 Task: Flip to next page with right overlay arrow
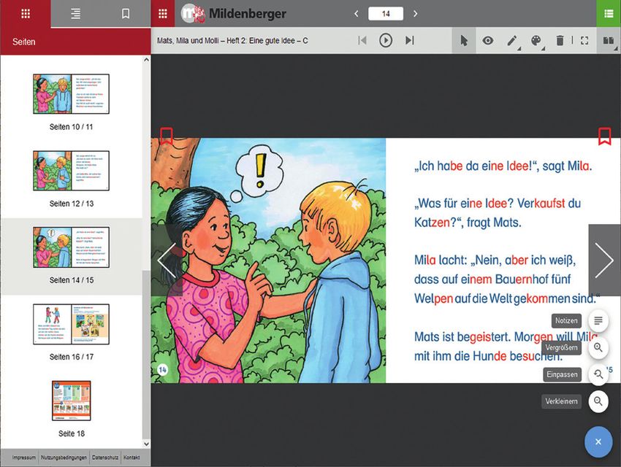604,260
